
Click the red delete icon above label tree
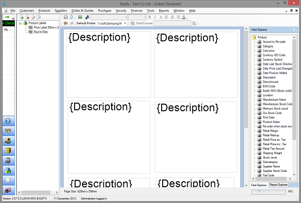(28, 17)
